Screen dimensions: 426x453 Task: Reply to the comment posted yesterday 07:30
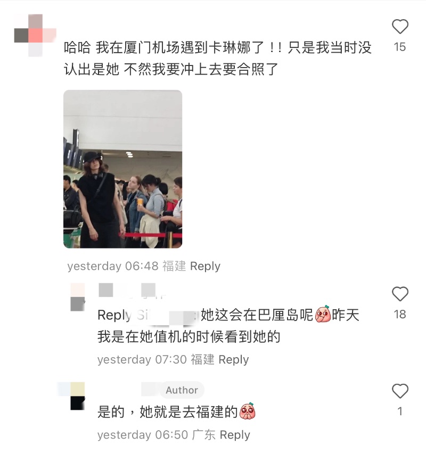234,360
